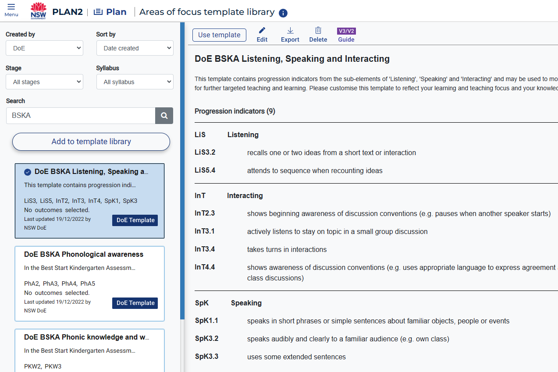
Task: Click DoE Template badge on Phonological awareness card
Action: pos(135,303)
